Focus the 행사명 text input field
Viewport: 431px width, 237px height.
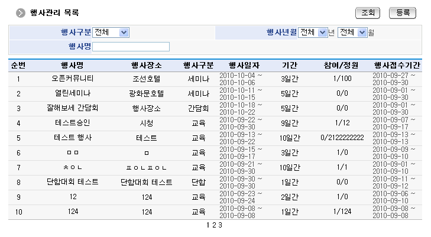131,47
